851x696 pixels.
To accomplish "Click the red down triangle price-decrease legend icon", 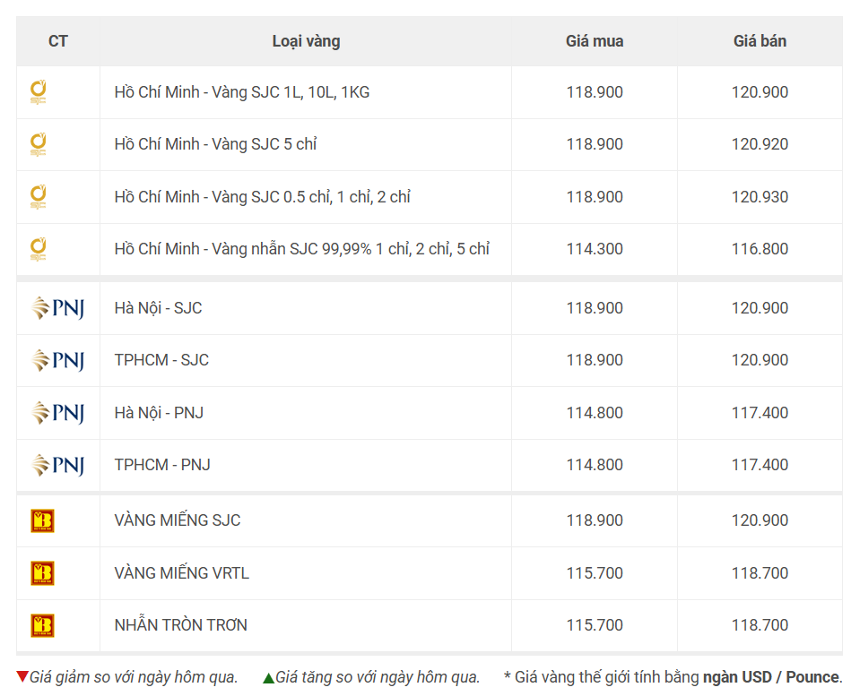I will click(22, 676).
